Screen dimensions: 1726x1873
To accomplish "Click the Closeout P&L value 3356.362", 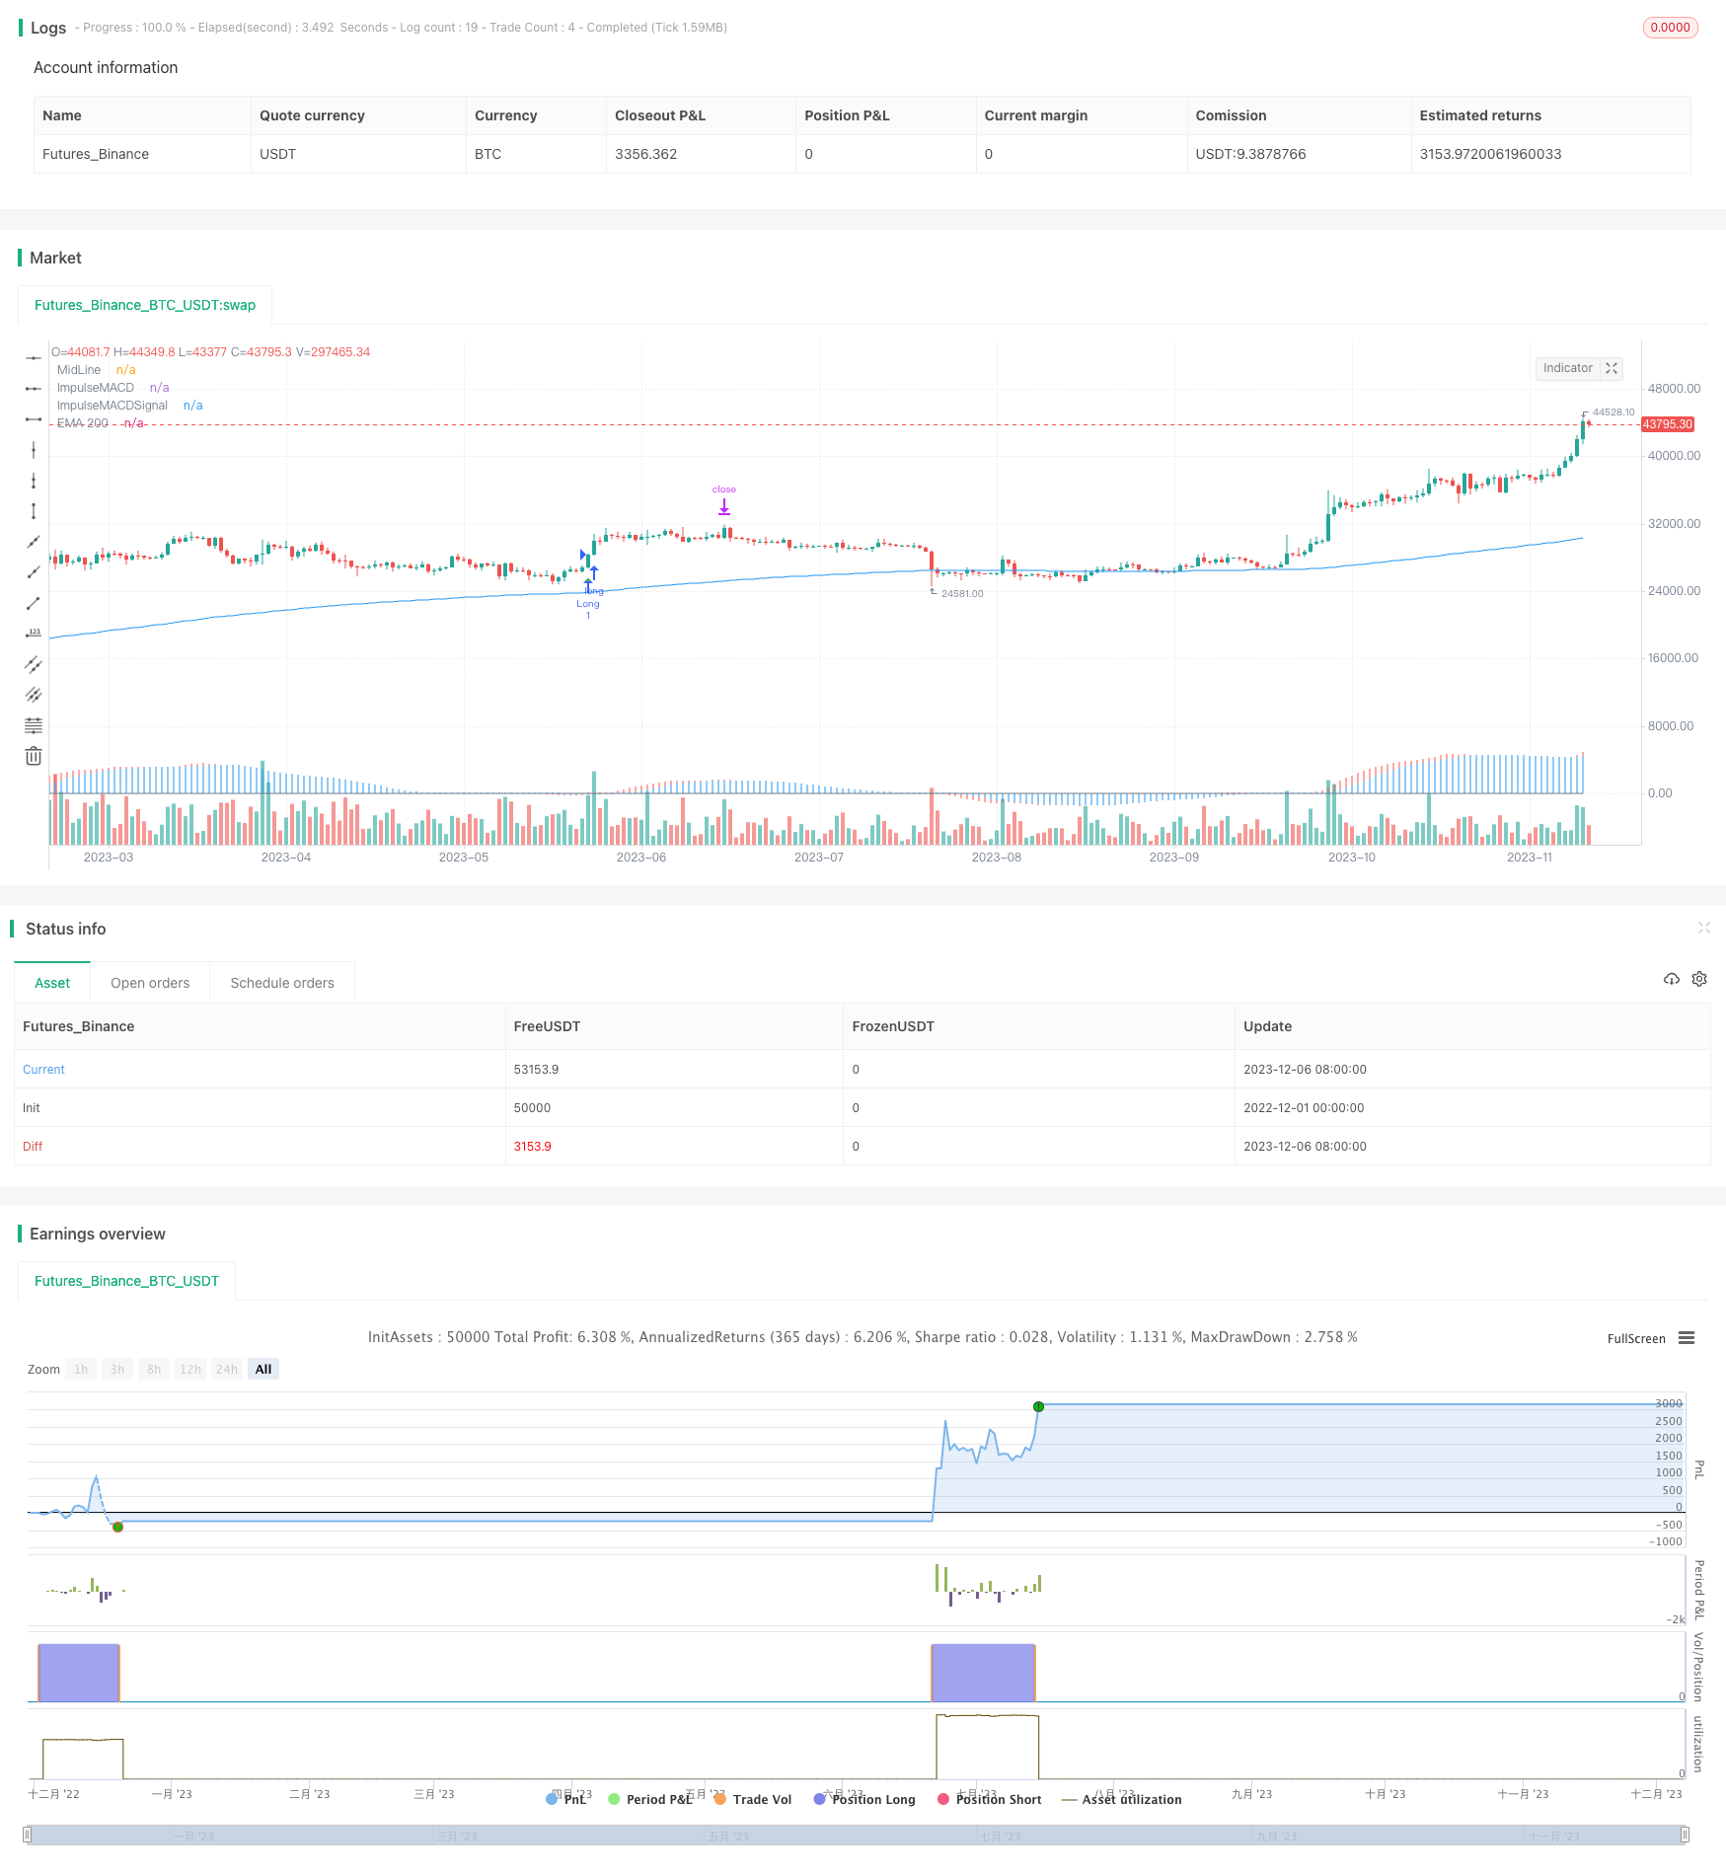I will tap(646, 154).
